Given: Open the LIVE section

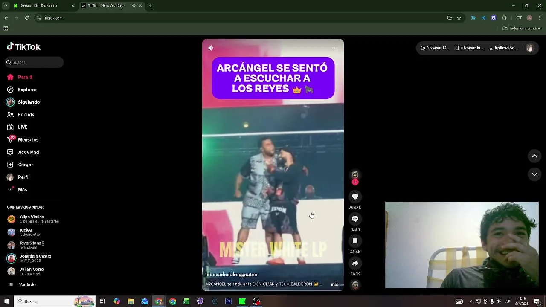Looking at the screenshot, I should [x=17, y=127].
